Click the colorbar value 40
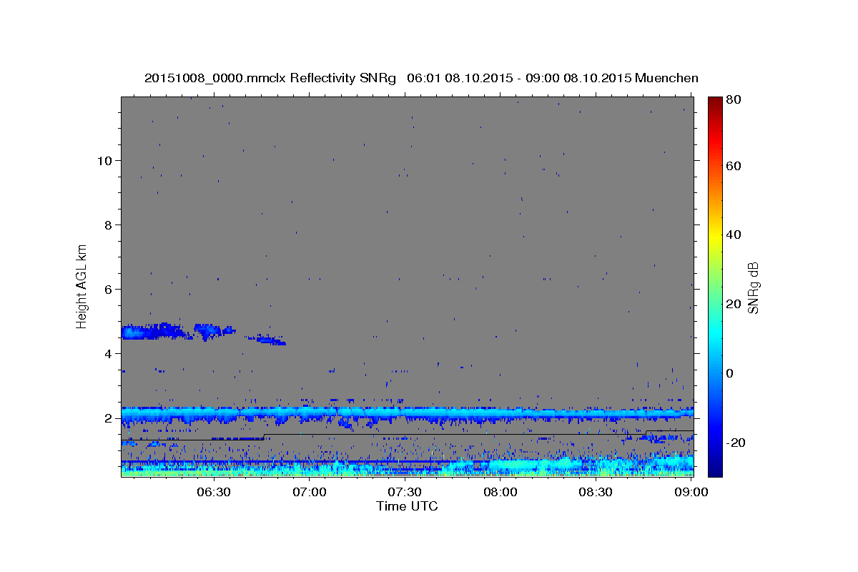 tap(734, 235)
